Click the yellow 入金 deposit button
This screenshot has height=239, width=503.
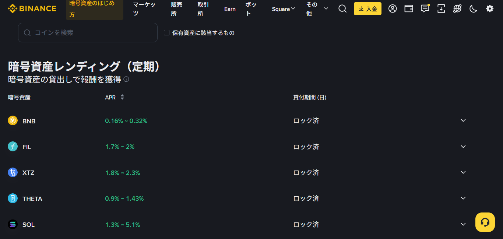pos(367,9)
